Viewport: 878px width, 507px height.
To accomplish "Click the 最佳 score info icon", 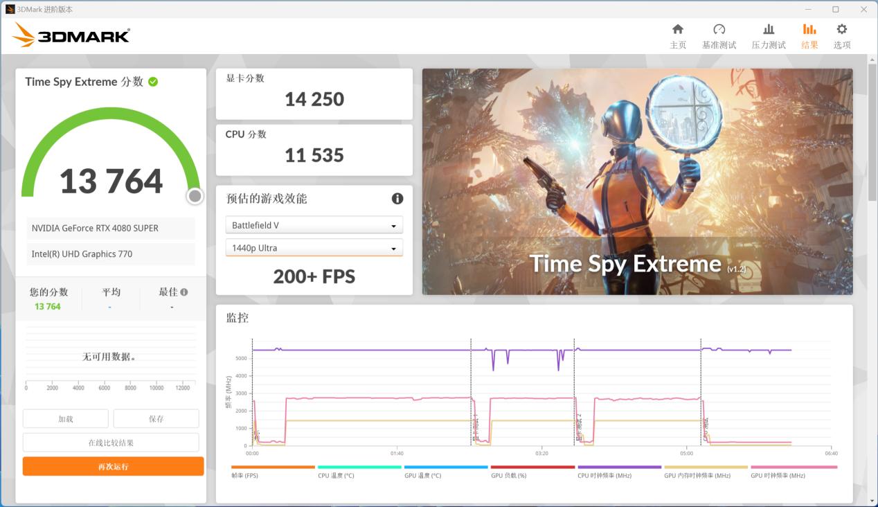I will point(184,292).
